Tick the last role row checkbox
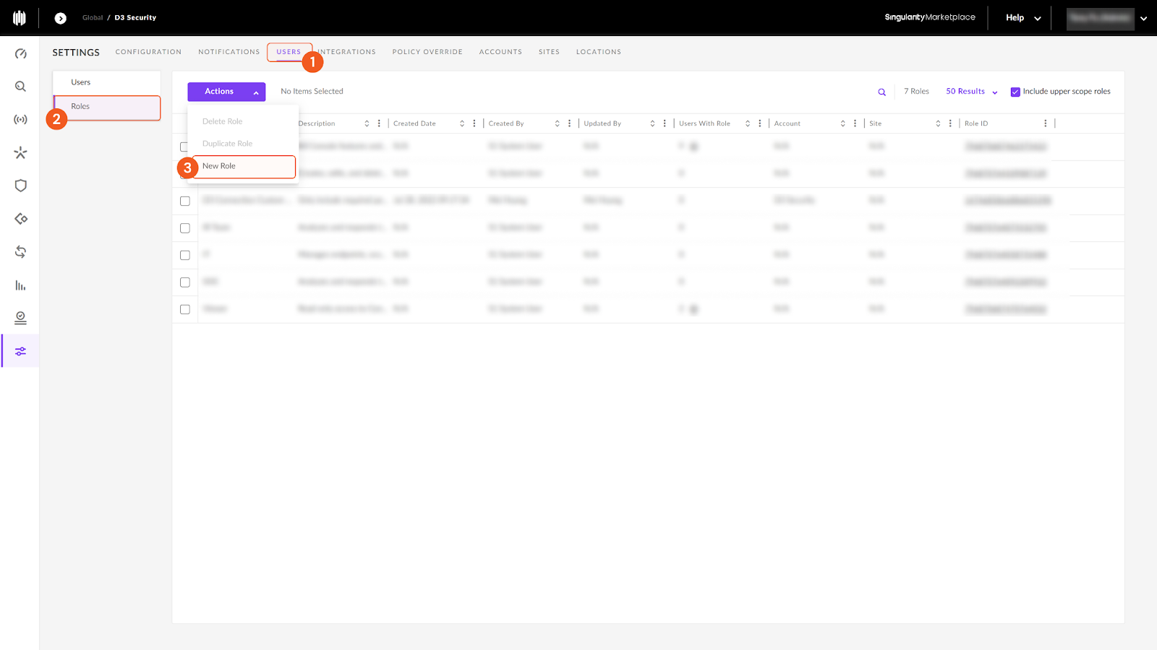Viewport: 1157px width, 650px height. 185,309
